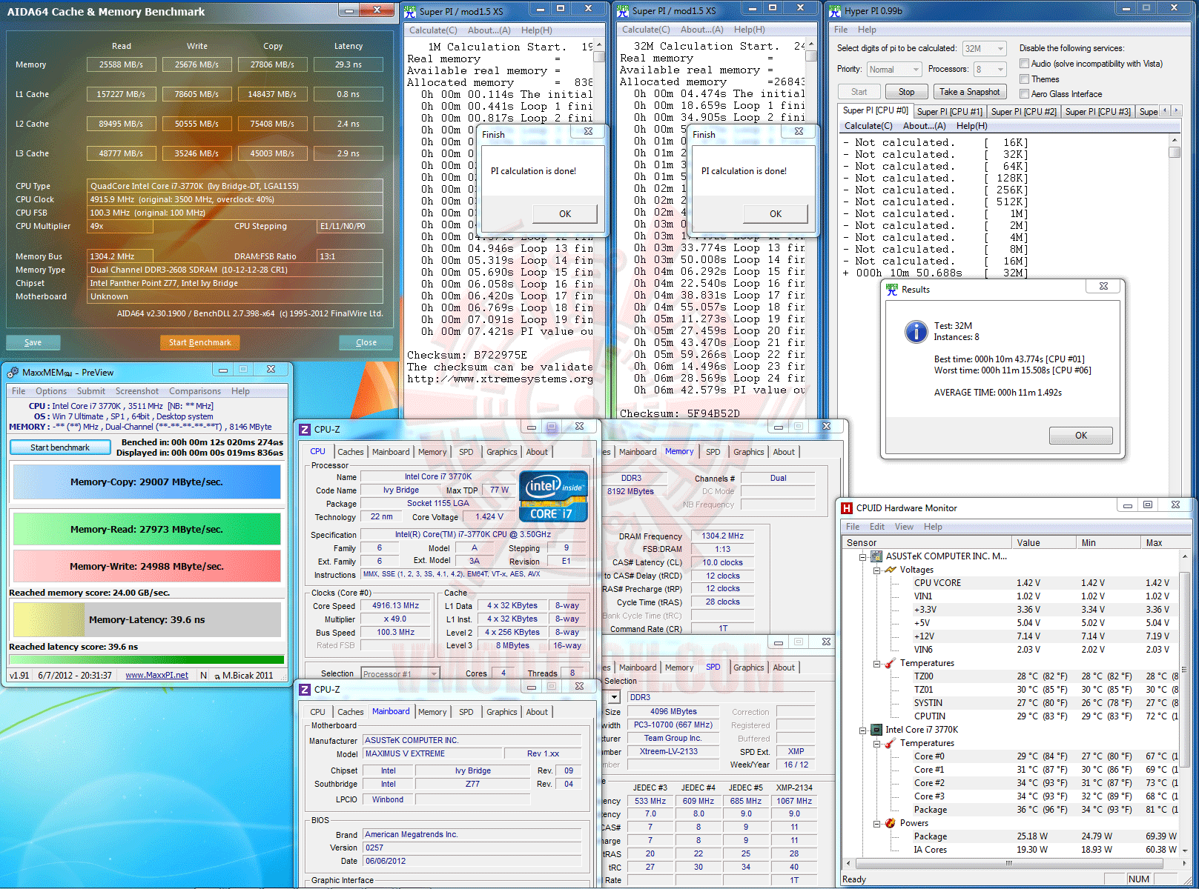Click the Powers flame icon in sensor tree
This screenshot has width=1199, height=889.
[x=891, y=823]
